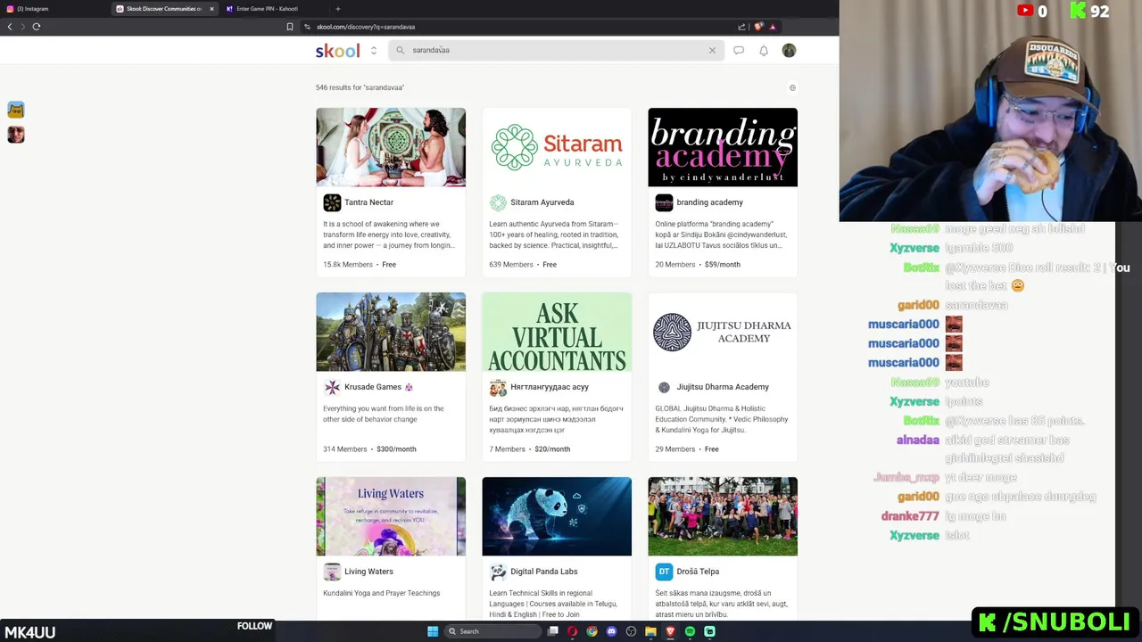Click the FOLLOW button in stream overlay
Viewport: 1142px width, 642px height.
point(254,626)
